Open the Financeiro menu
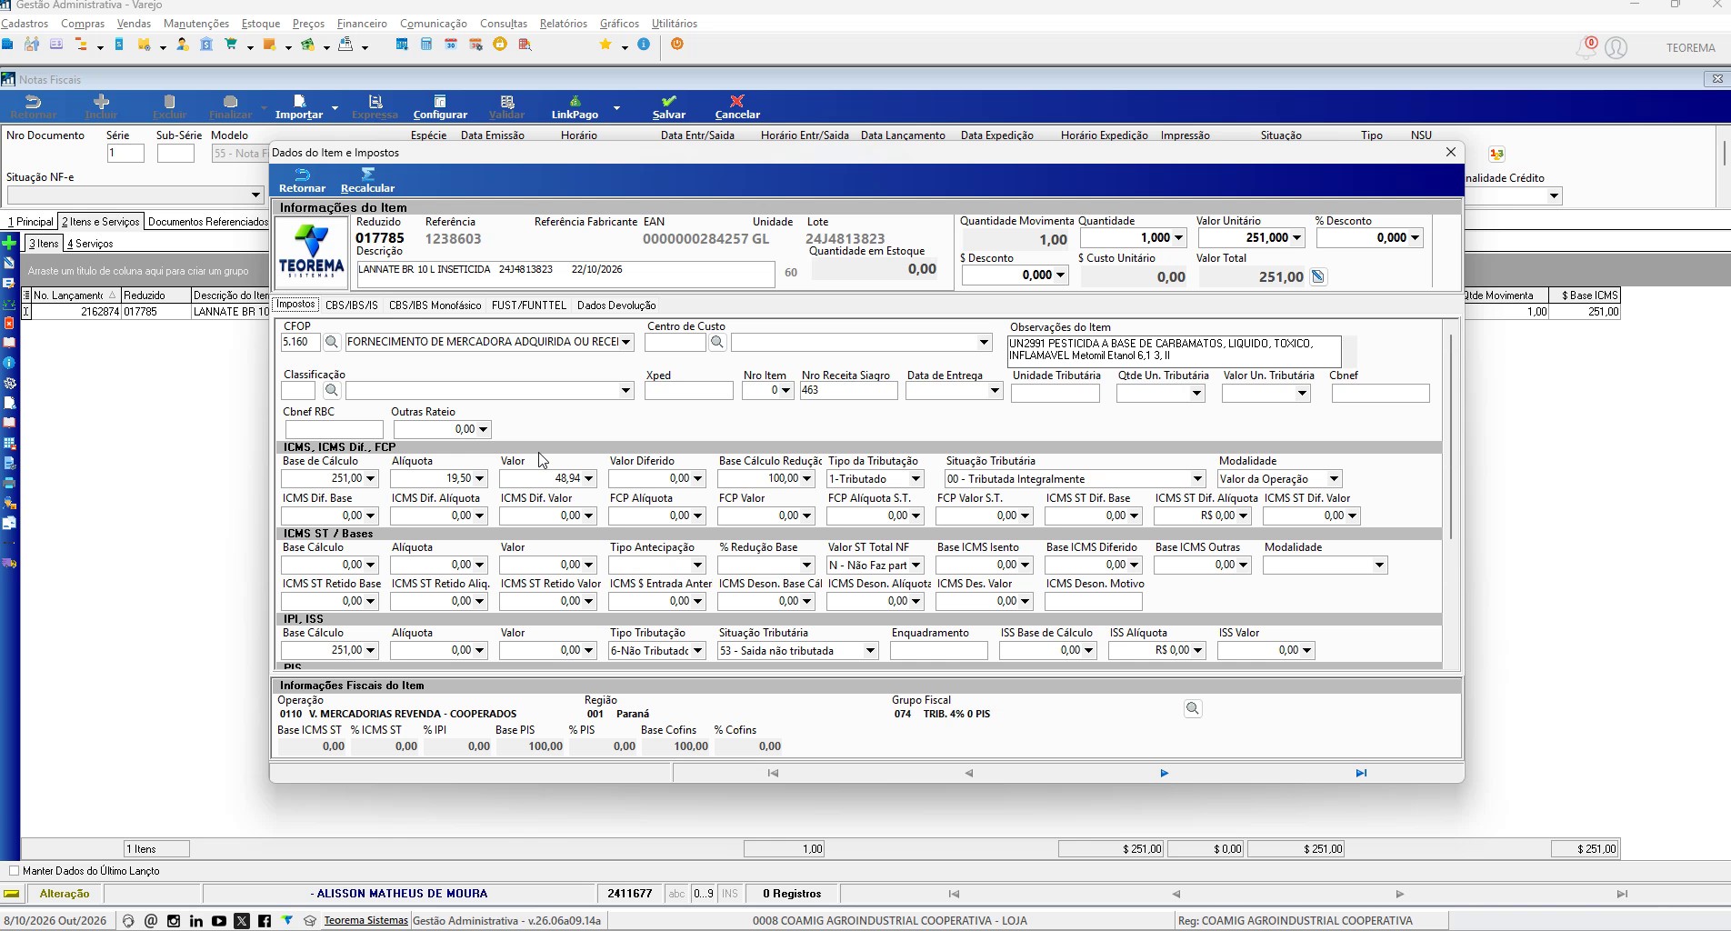This screenshot has width=1731, height=931. 362,24
